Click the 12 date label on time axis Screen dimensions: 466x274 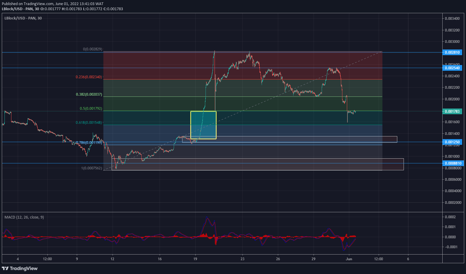click(x=113, y=259)
